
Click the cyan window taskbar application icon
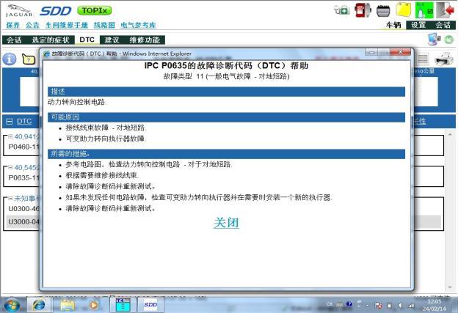tap(123, 305)
